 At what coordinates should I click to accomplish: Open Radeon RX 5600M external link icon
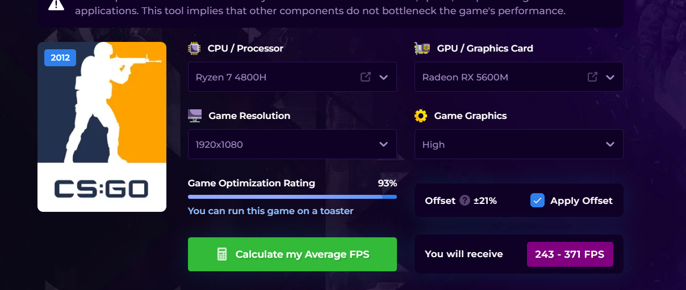pos(592,77)
